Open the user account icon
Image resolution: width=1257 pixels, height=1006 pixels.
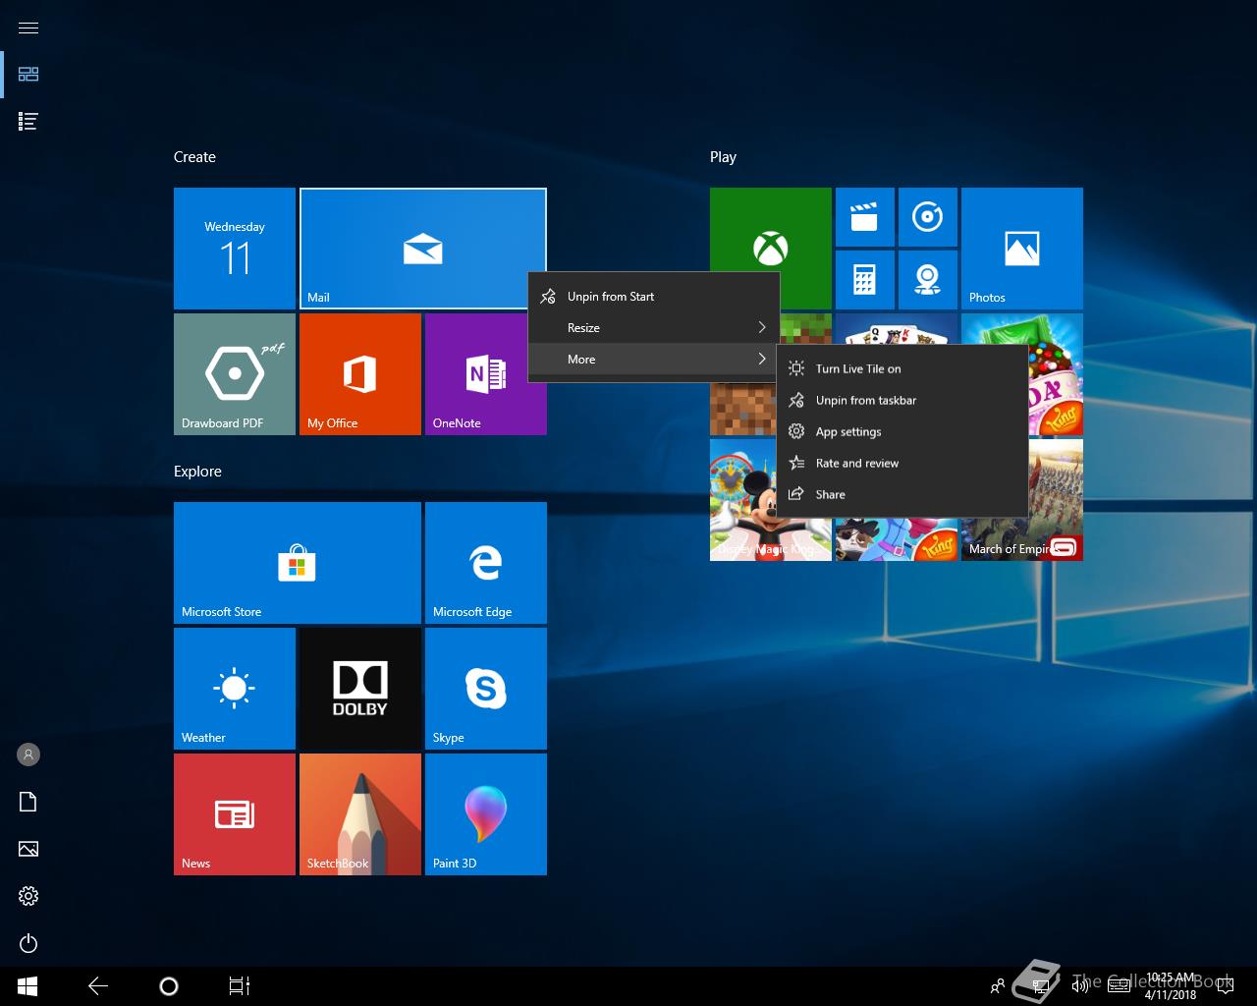pyautogui.click(x=28, y=754)
